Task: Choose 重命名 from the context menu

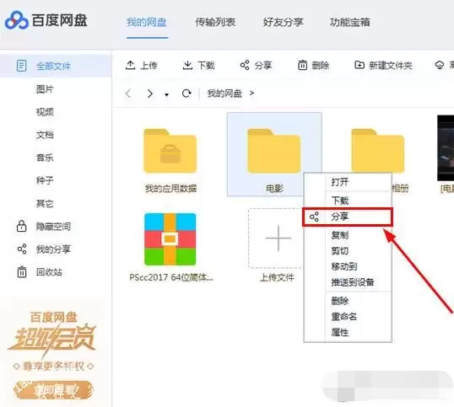Action: pos(344,317)
